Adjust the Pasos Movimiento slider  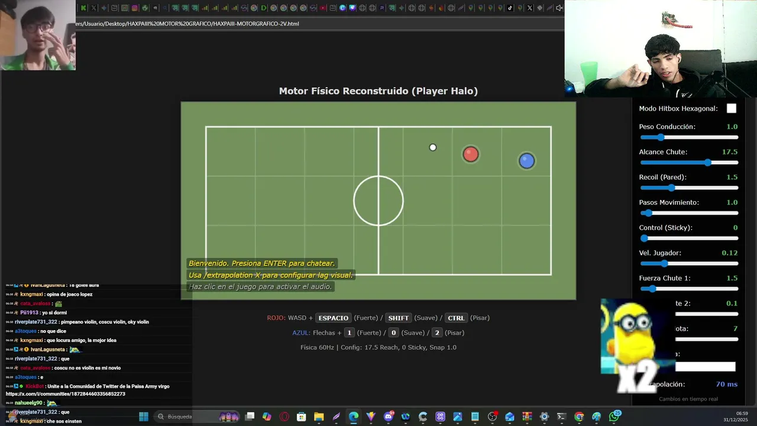point(689,213)
